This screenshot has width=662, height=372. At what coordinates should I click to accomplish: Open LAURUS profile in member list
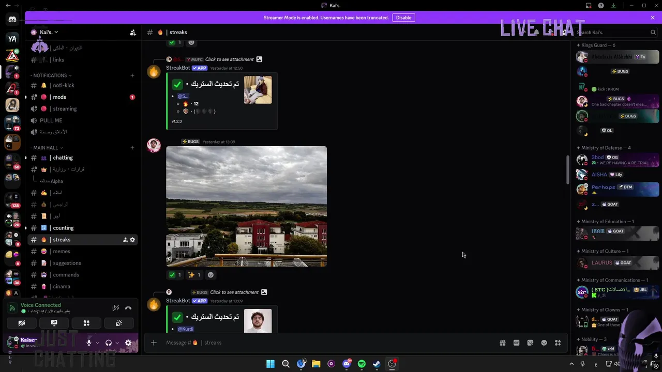(618, 263)
